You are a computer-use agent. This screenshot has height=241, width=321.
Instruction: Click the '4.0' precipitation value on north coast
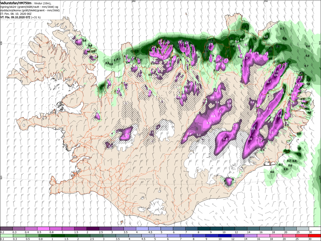pyautogui.click(x=186, y=43)
